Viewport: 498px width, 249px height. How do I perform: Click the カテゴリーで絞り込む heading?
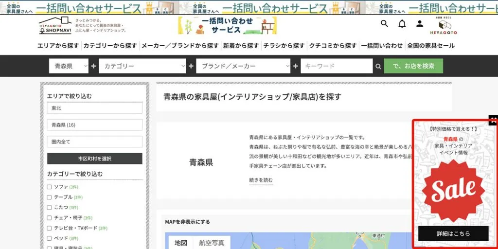pyautogui.click(x=75, y=174)
